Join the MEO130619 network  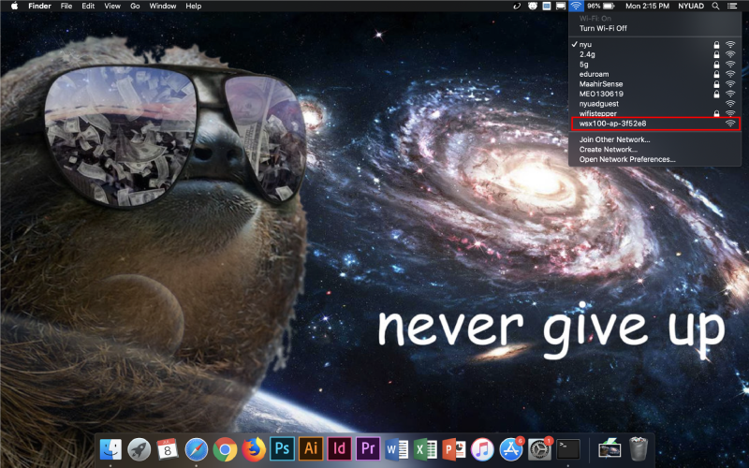(x=654, y=94)
